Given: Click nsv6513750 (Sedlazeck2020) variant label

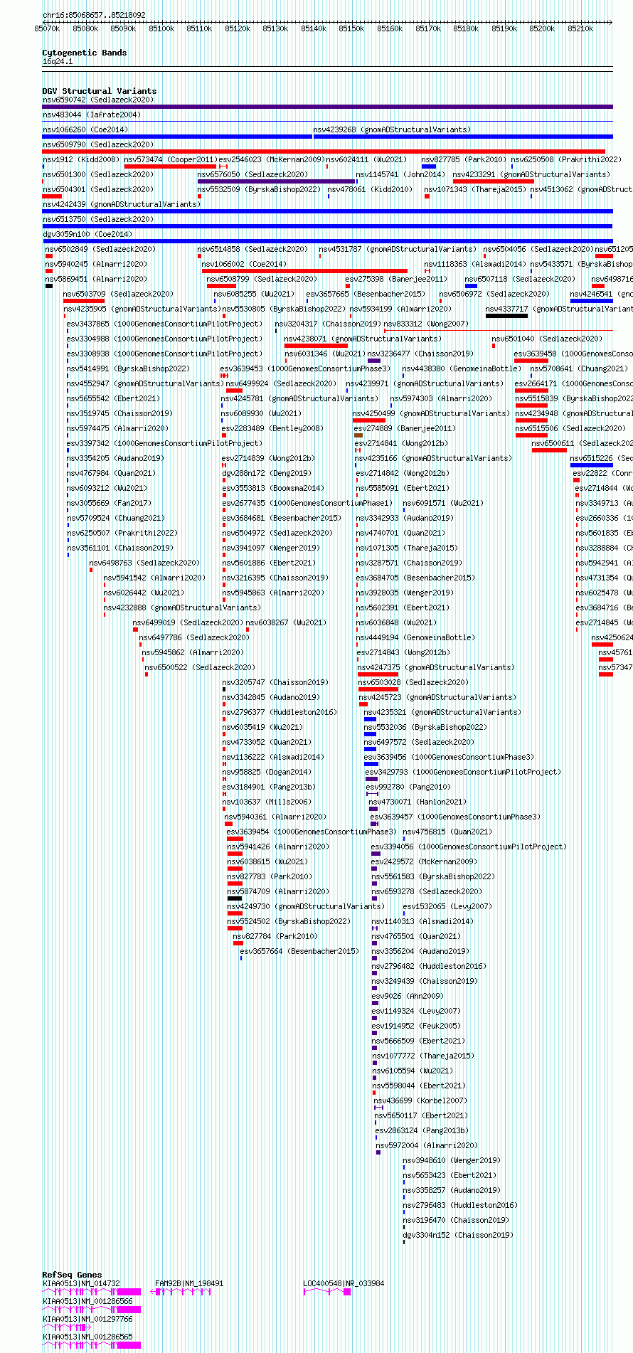Looking at the screenshot, I should (x=97, y=220).
